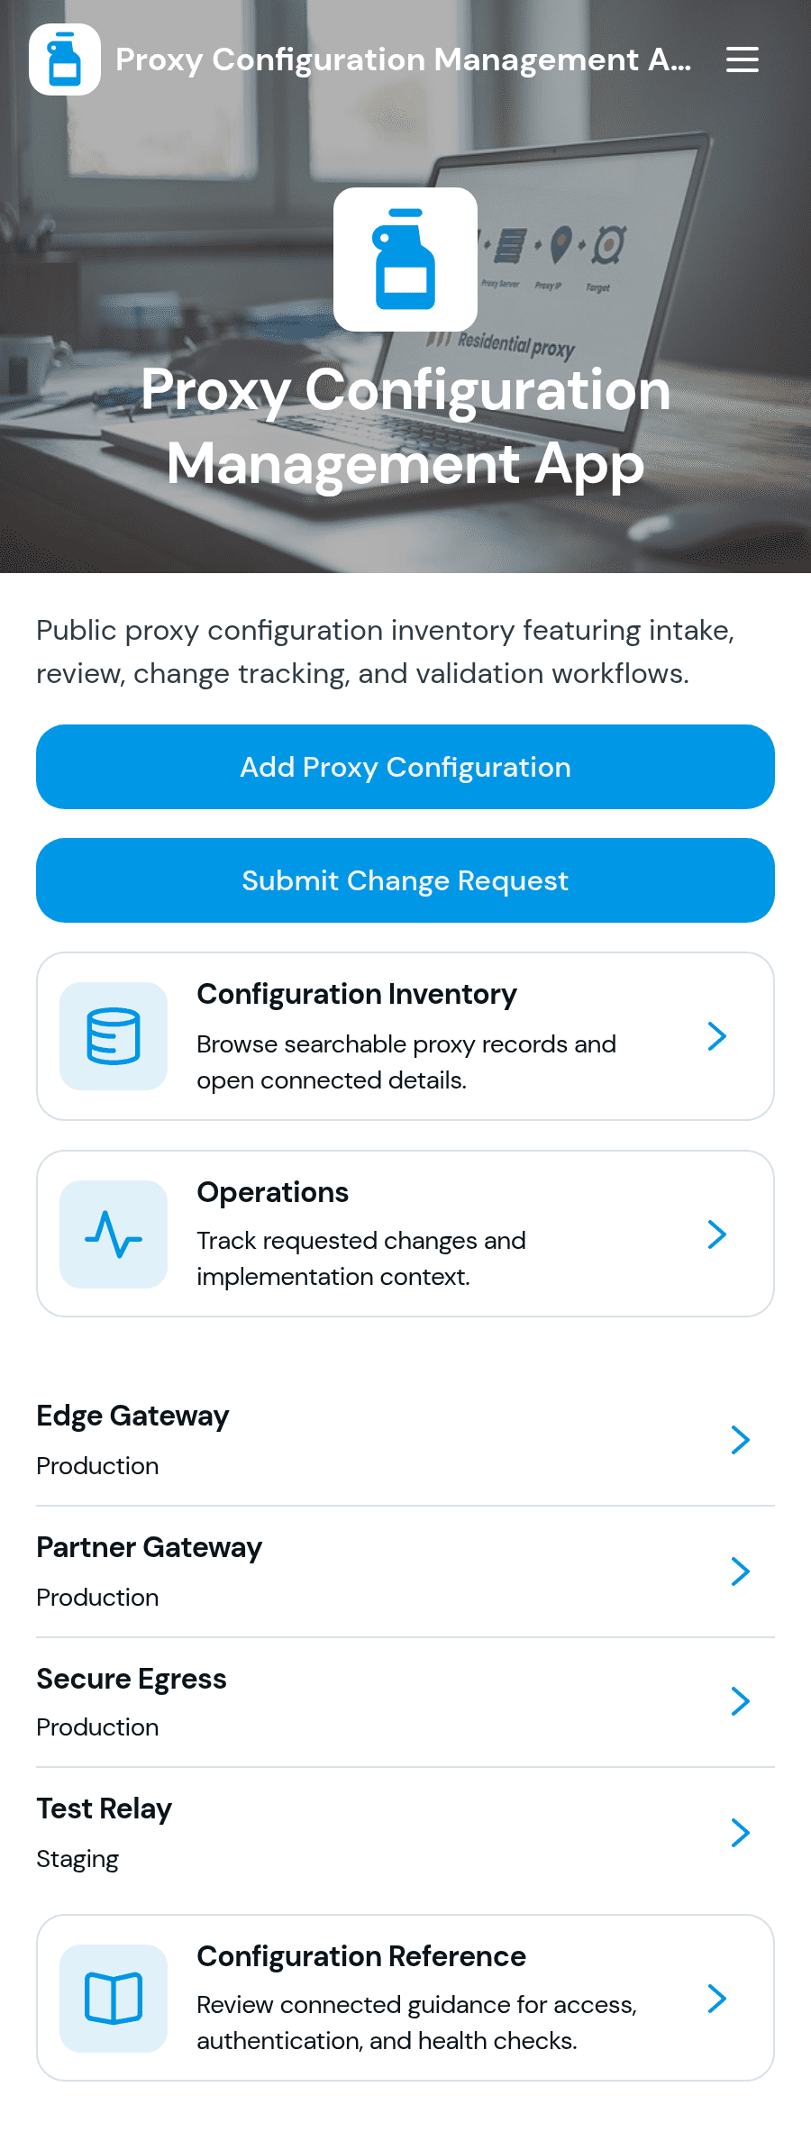Screen dimensions: 811x2150
Task: Click the large bottle icon in hero banner
Action: (405, 260)
